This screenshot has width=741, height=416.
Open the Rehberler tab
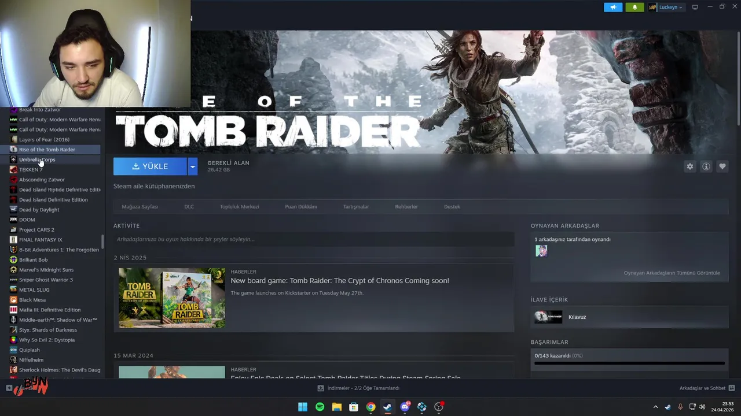point(406,206)
